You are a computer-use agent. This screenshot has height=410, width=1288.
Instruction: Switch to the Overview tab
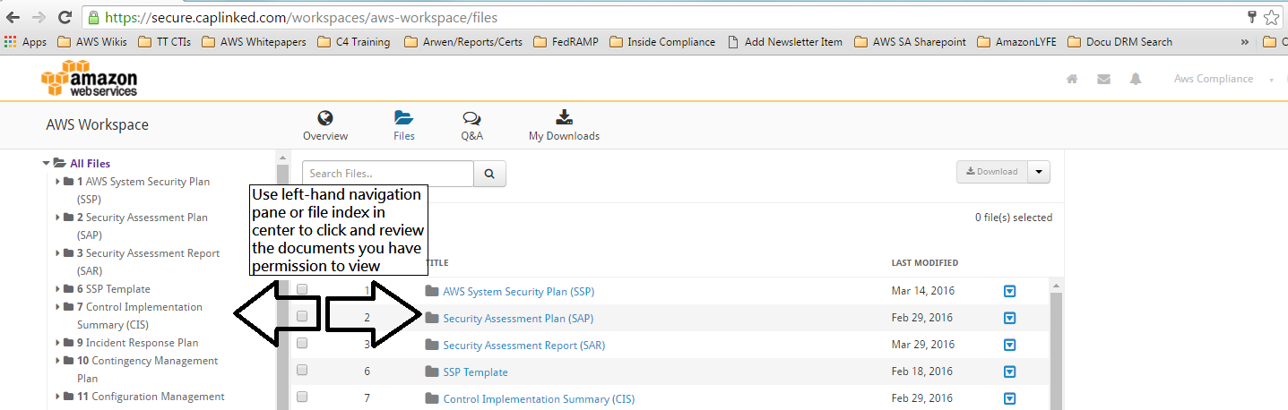click(325, 125)
